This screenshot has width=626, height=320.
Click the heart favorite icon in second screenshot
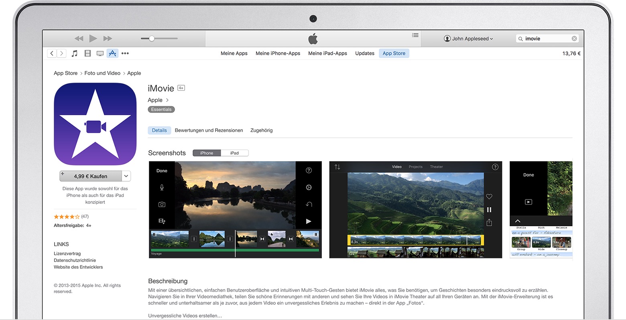(489, 196)
